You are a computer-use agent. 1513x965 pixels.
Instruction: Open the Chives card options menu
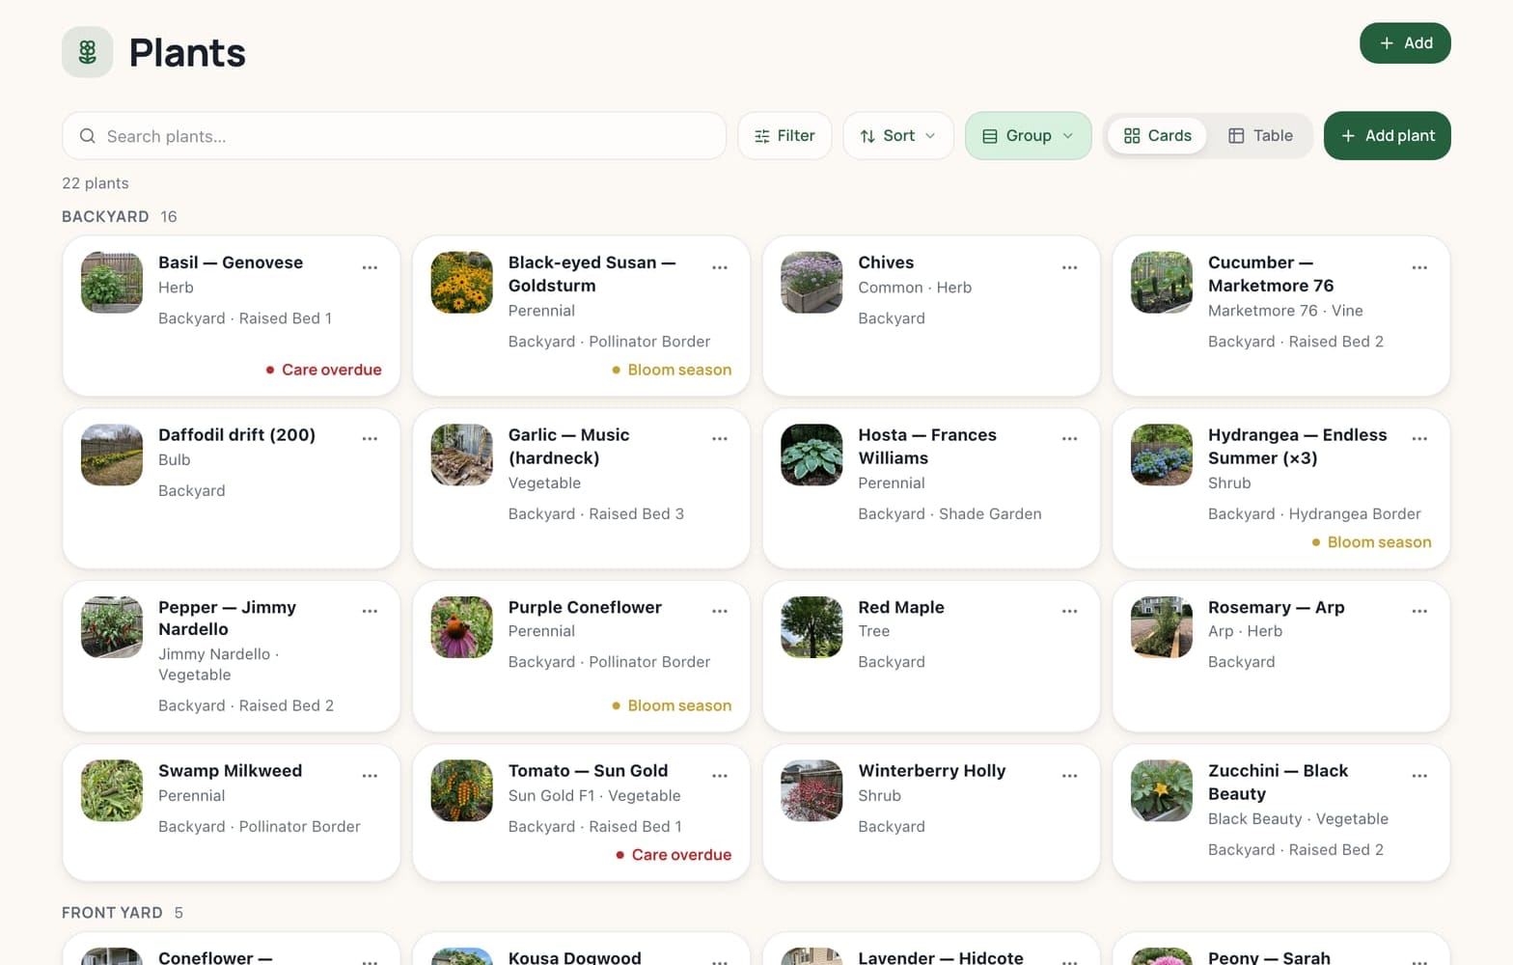tap(1070, 267)
